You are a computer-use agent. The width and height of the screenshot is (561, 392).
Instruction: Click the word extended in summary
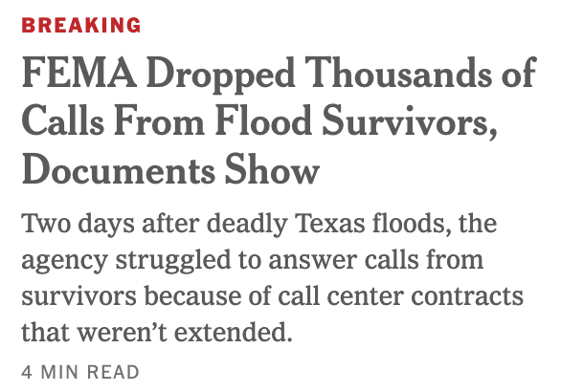234,332
